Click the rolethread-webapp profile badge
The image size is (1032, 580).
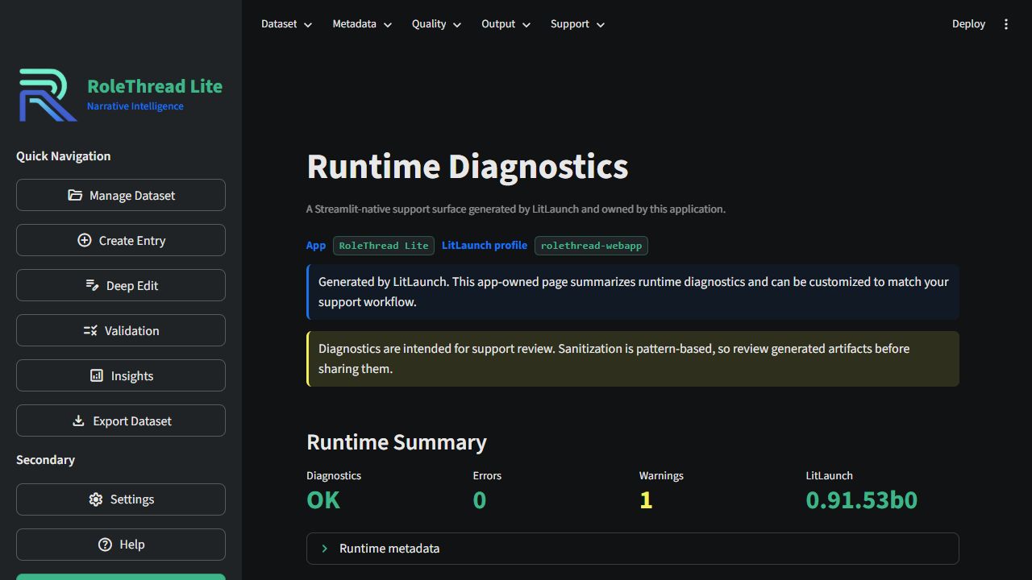point(591,246)
